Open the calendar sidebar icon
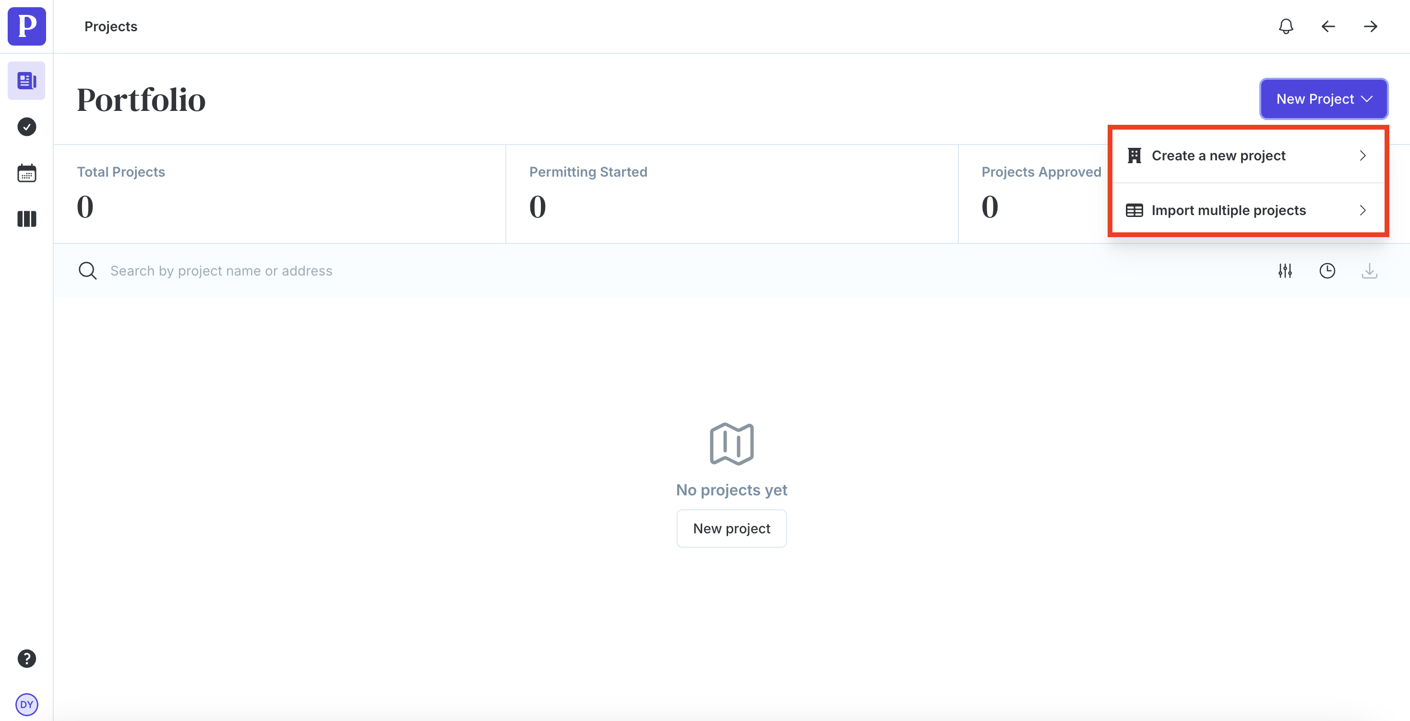 pos(26,173)
